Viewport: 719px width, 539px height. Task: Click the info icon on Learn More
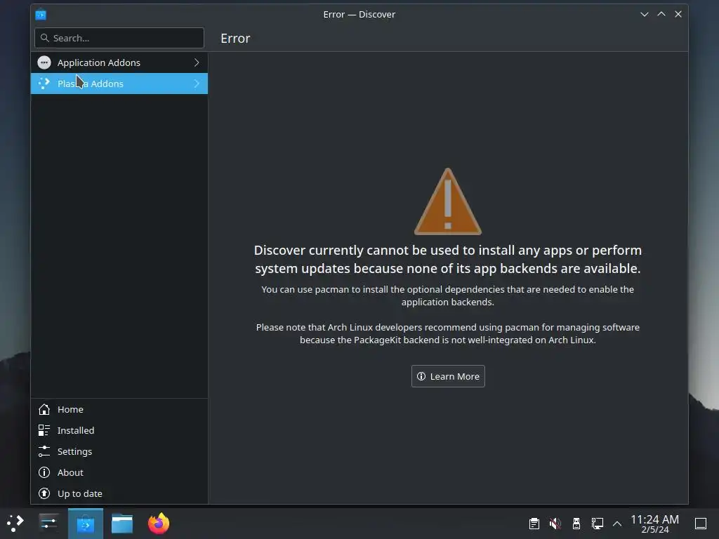(x=421, y=376)
